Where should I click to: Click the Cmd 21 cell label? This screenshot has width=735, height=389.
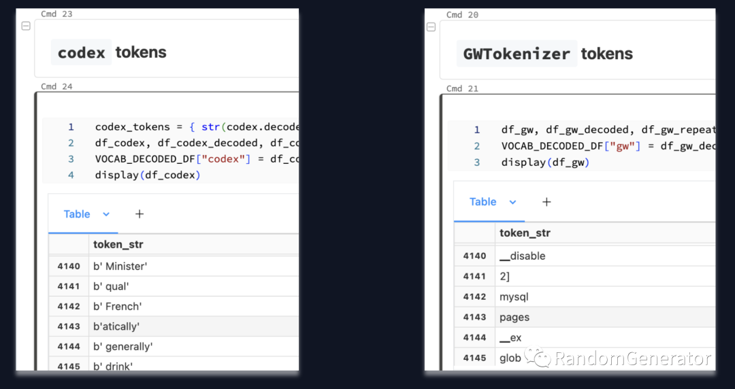pyautogui.click(x=463, y=88)
